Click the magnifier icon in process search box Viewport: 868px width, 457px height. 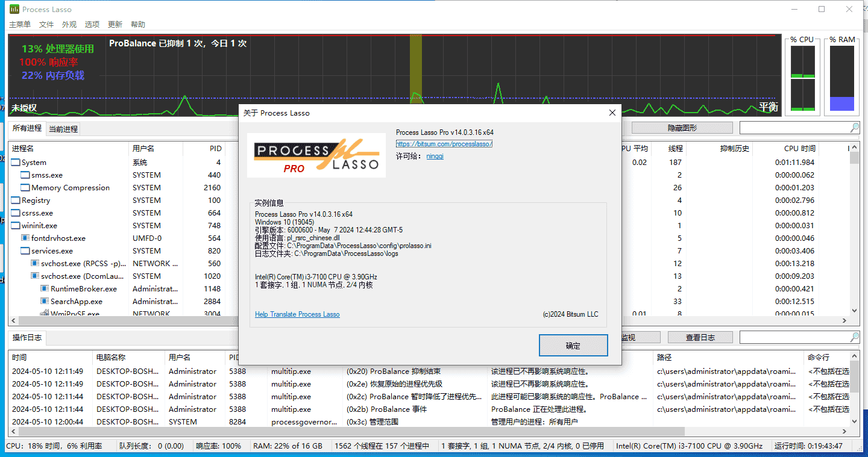pyautogui.click(x=854, y=128)
